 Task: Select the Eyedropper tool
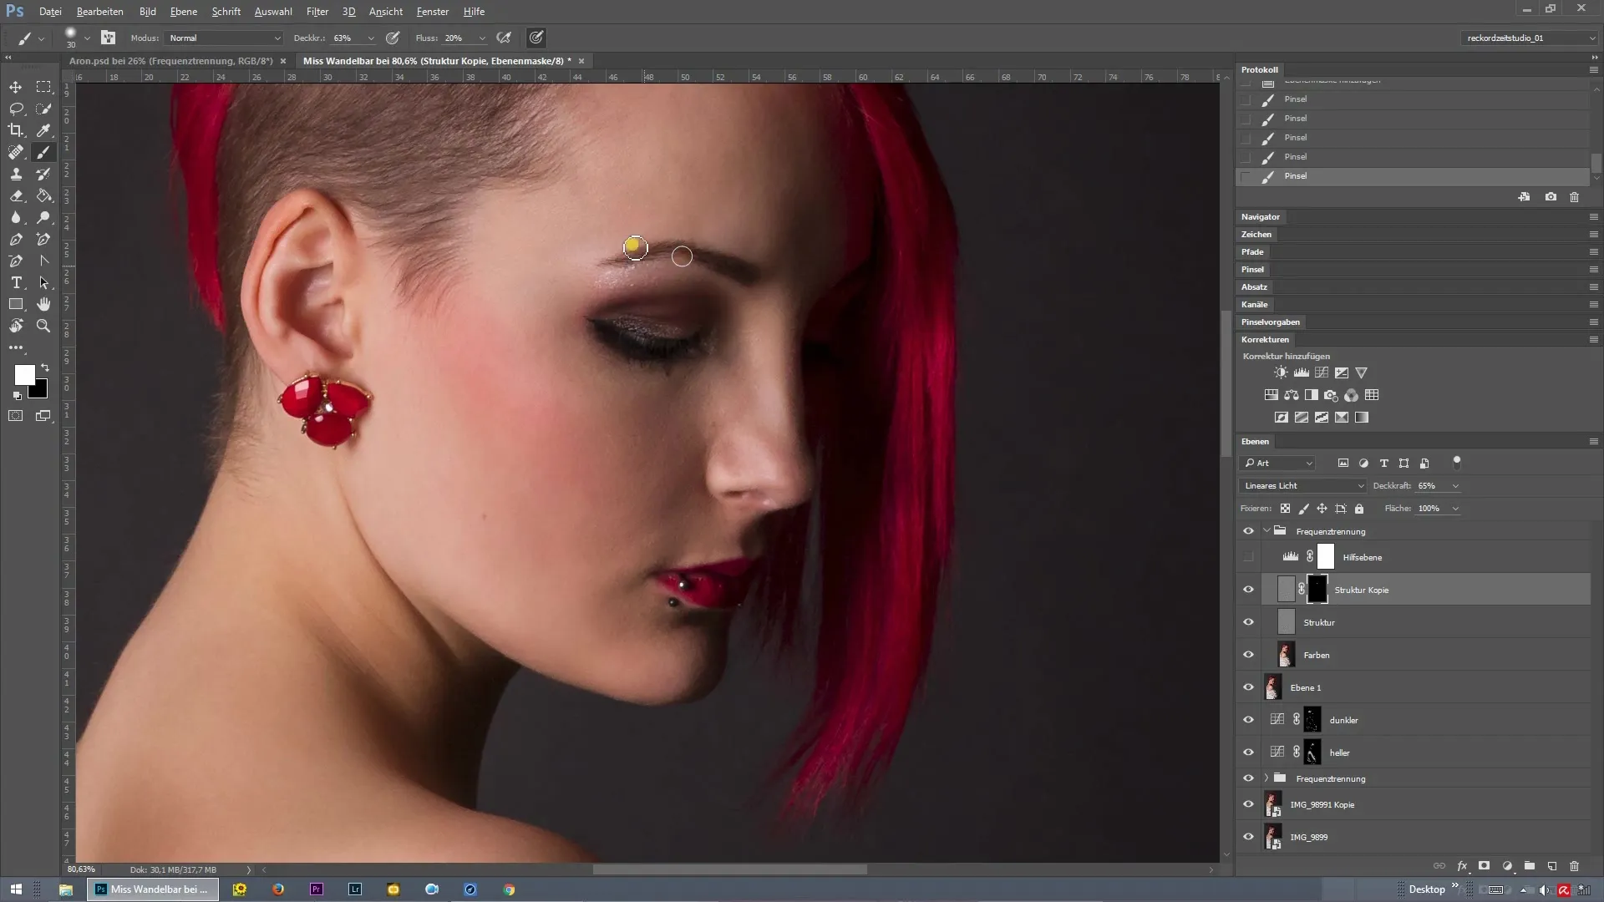(x=43, y=130)
